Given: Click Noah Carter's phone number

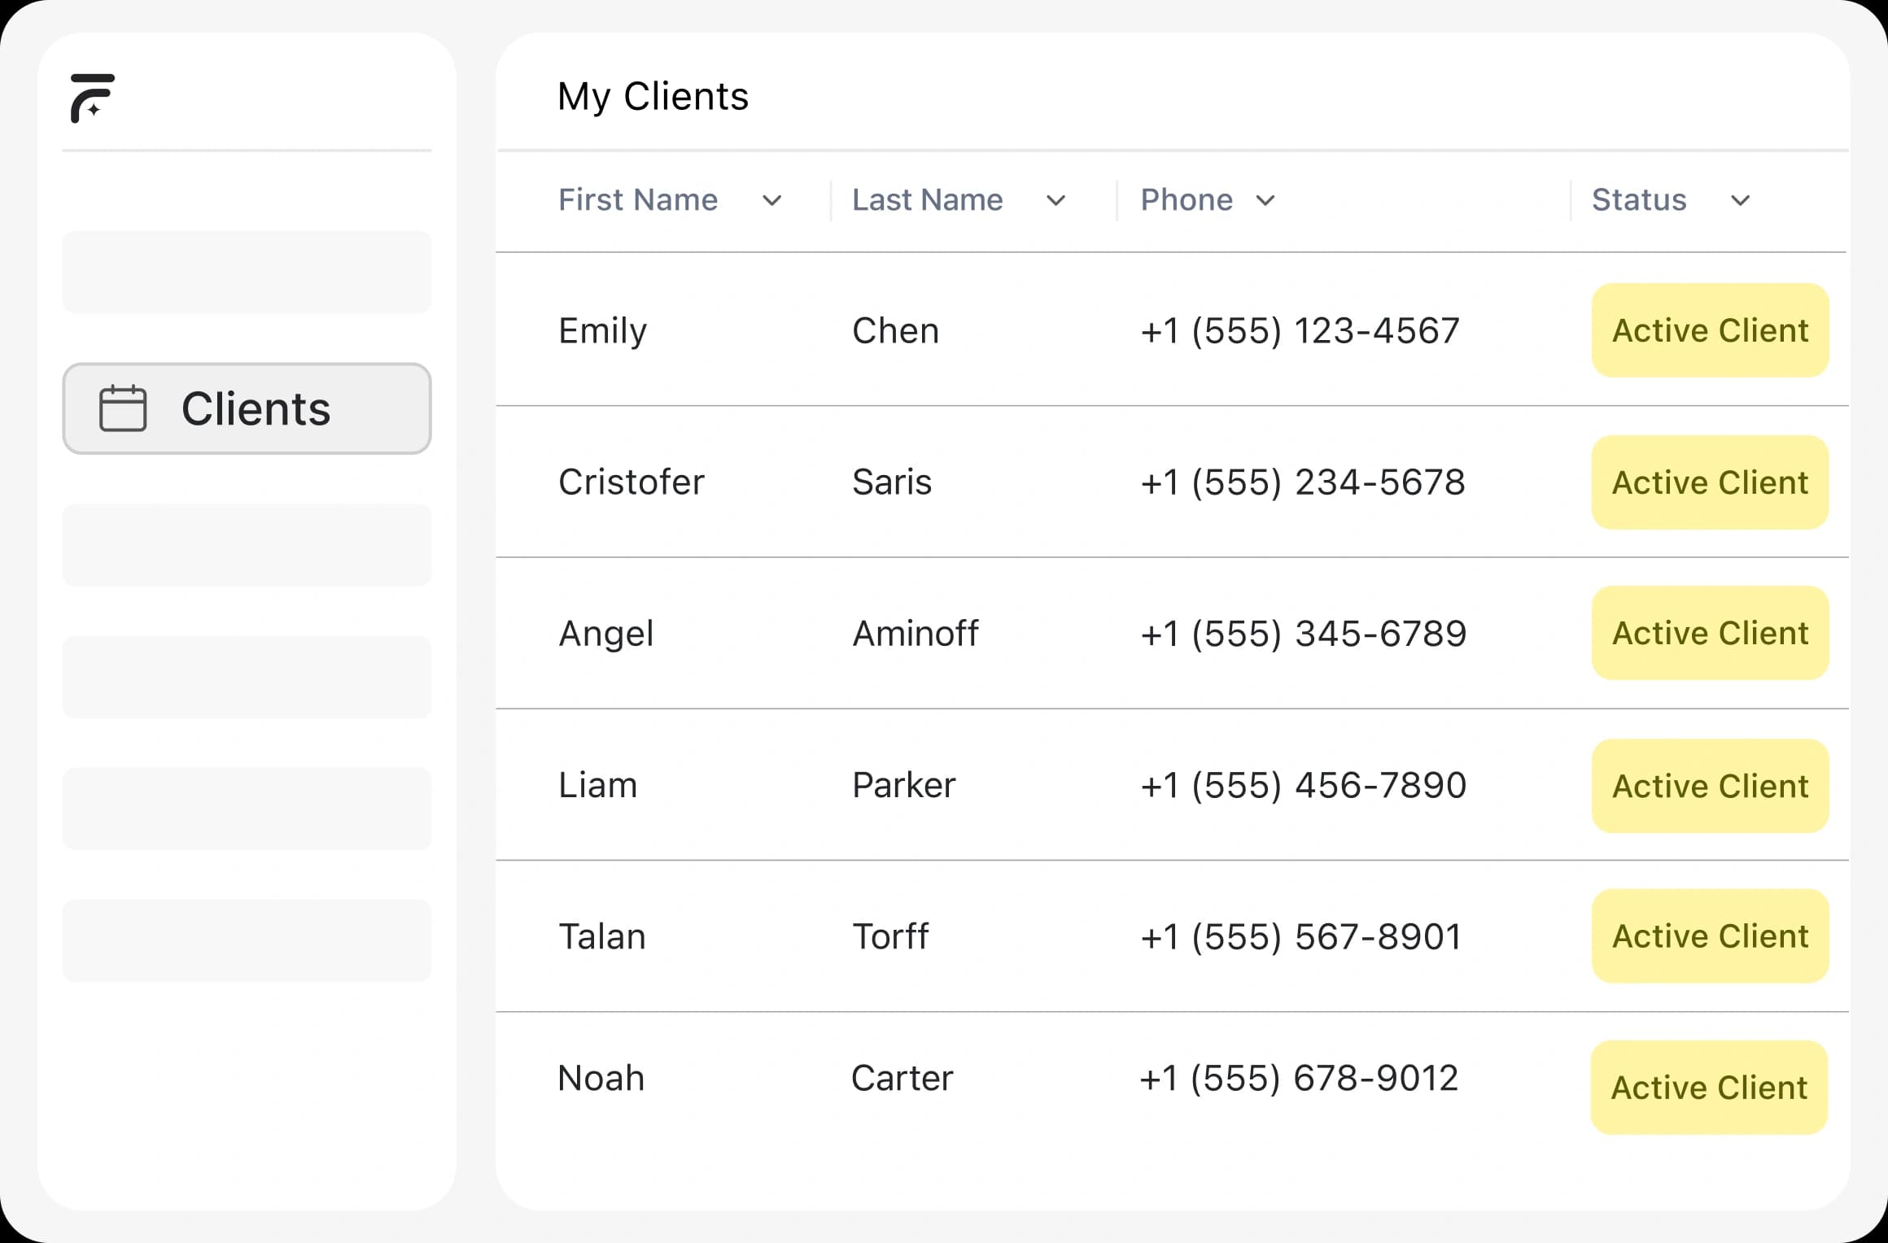Looking at the screenshot, I should point(1299,1079).
